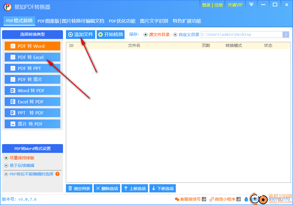Click 删除选项 button

107,188
